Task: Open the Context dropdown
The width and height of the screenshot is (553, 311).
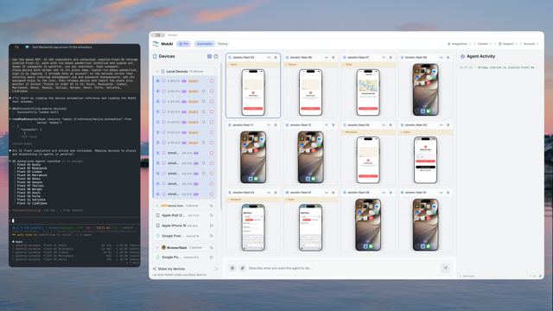Action: coord(485,44)
